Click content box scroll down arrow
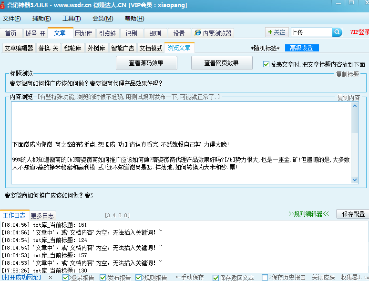This screenshot has width=369, height=281. click(x=355, y=180)
